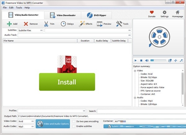Collapse the Video node in option summary
Image resolution: width=186 pixels, height=135 pixels.
click(x=135, y=71)
